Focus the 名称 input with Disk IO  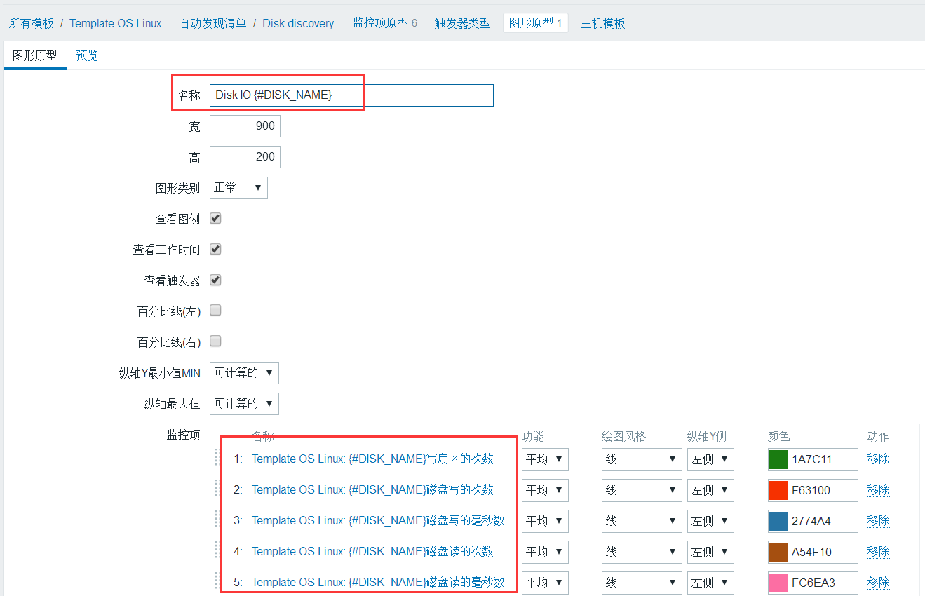click(x=351, y=95)
